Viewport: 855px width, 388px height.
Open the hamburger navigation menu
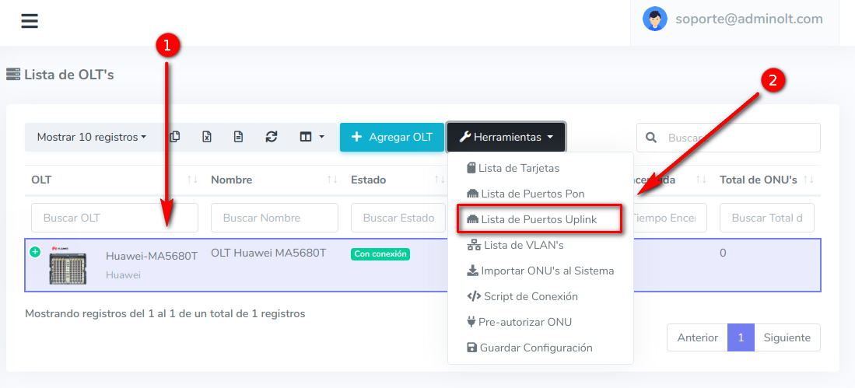click(30, 21)
